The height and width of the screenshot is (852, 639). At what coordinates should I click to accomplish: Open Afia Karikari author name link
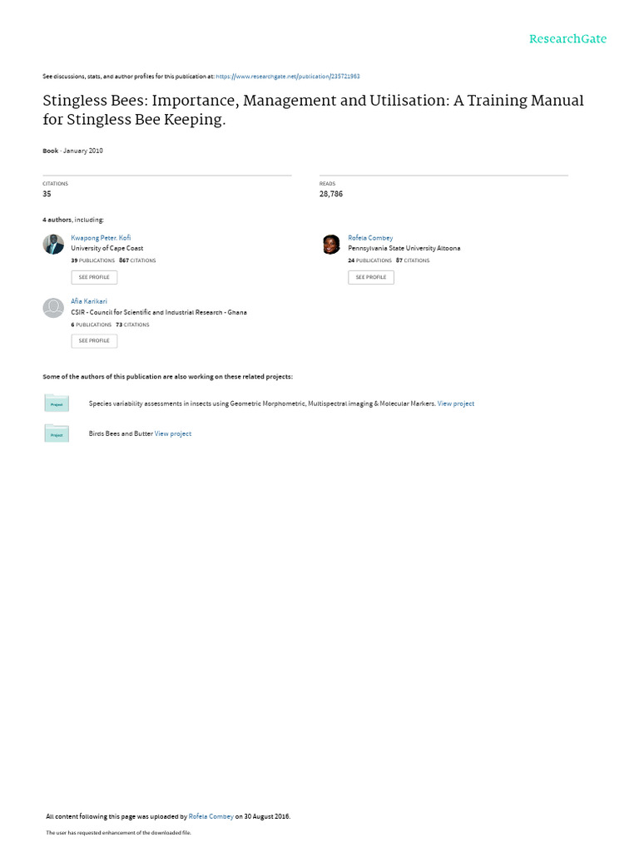(89, 301)
